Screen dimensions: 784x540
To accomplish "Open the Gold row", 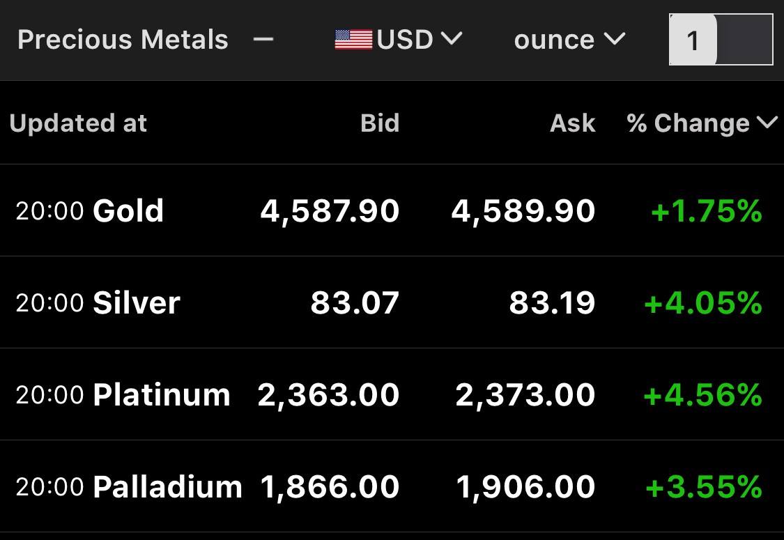I will [128, 210].
